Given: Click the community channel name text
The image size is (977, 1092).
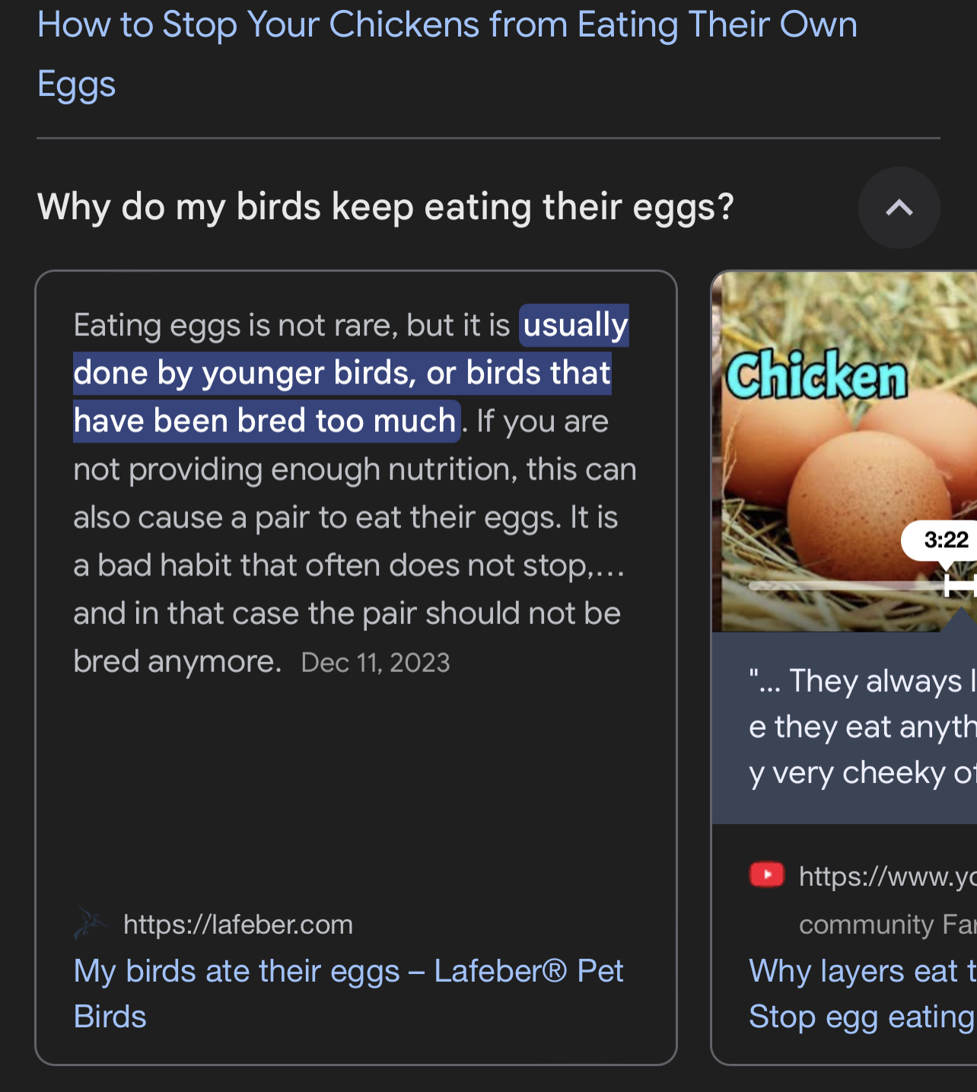Looking at the screenshot, I should (886, 925).
